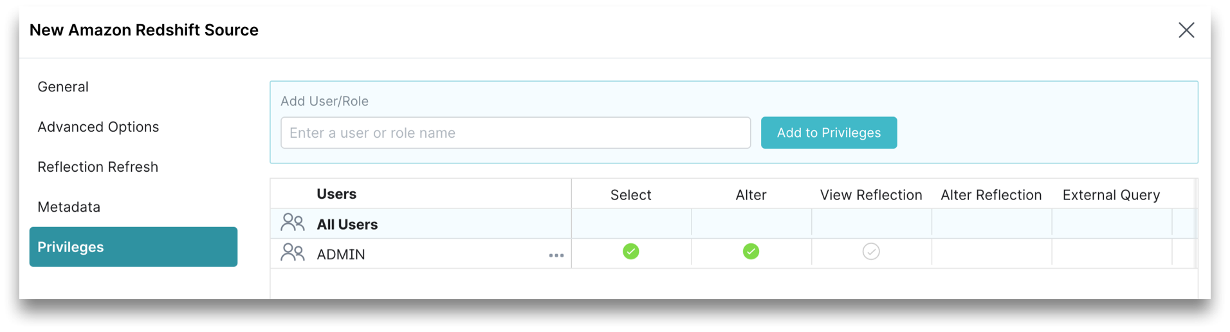Enable External Query privilege for ADMIN
1230x332 pixels.
[1111, 252]
